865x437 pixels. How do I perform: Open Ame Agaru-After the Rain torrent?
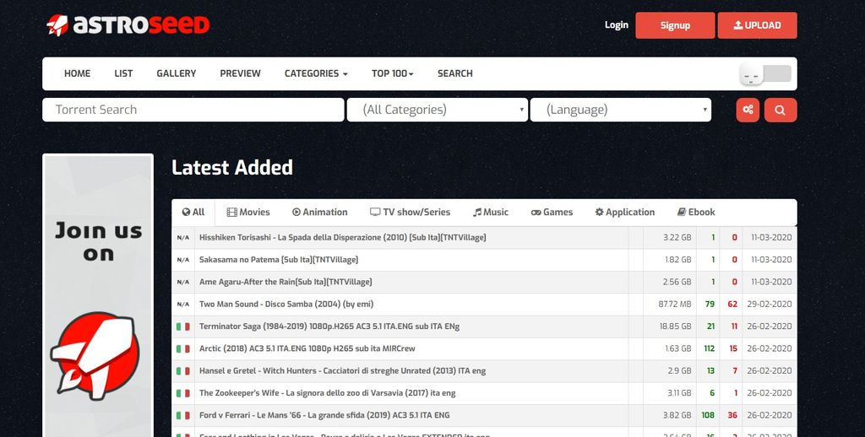point(286,282)
